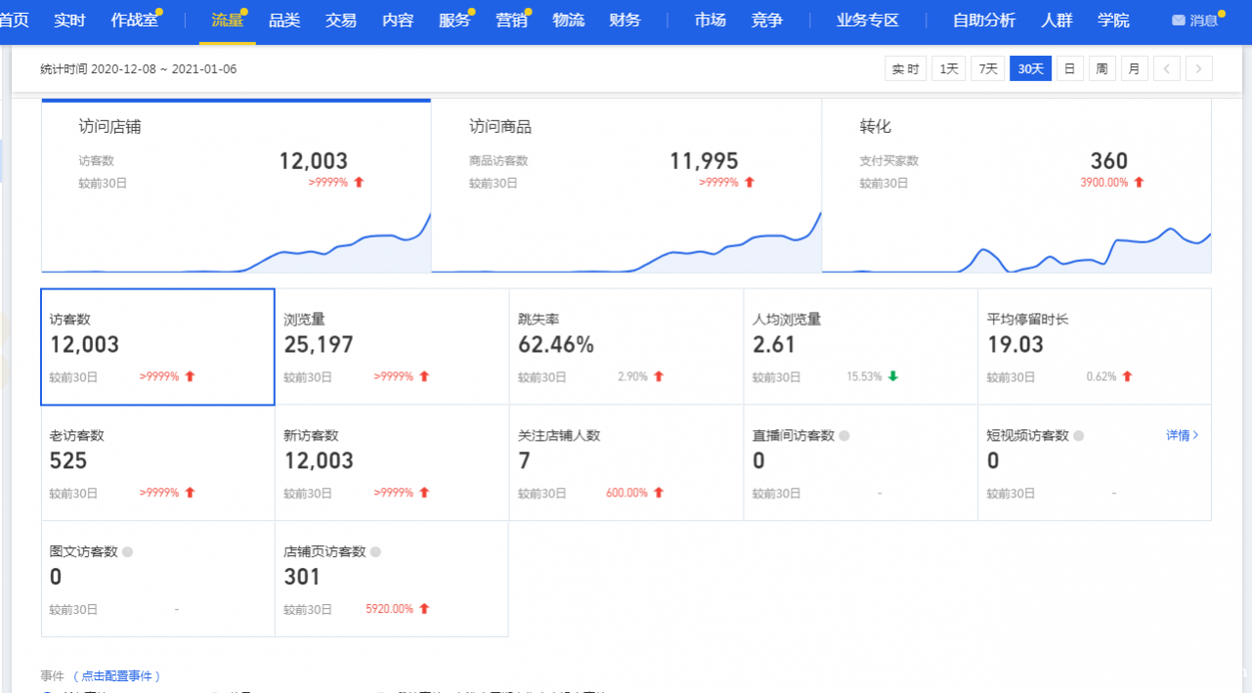Select the 平均停留时长 metric tile

pyautogui.click(x=1095, y=347)
